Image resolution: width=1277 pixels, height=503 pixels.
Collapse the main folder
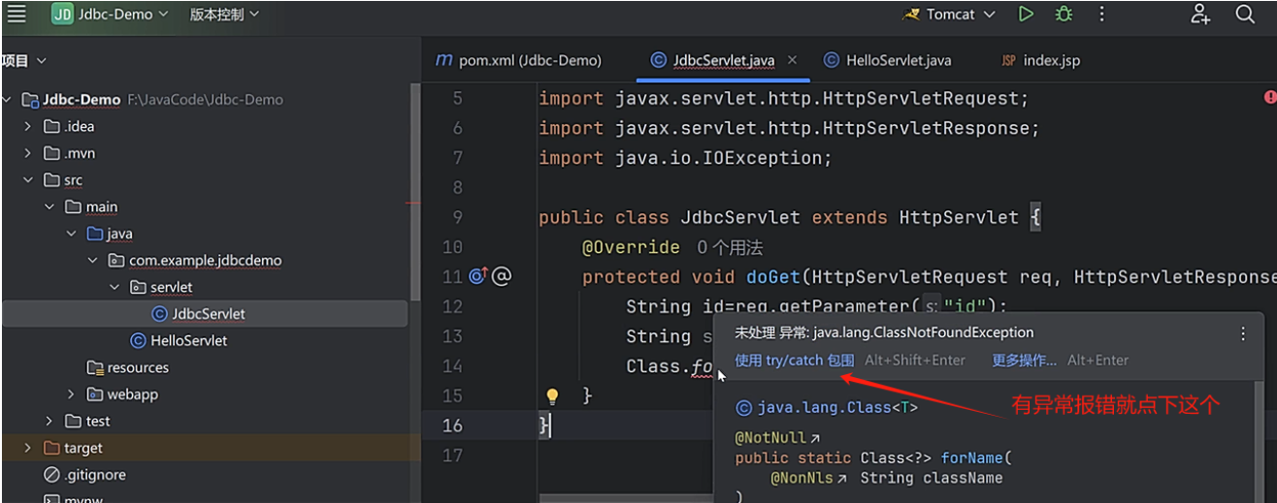pyautogui.click(x=49, y=206)
